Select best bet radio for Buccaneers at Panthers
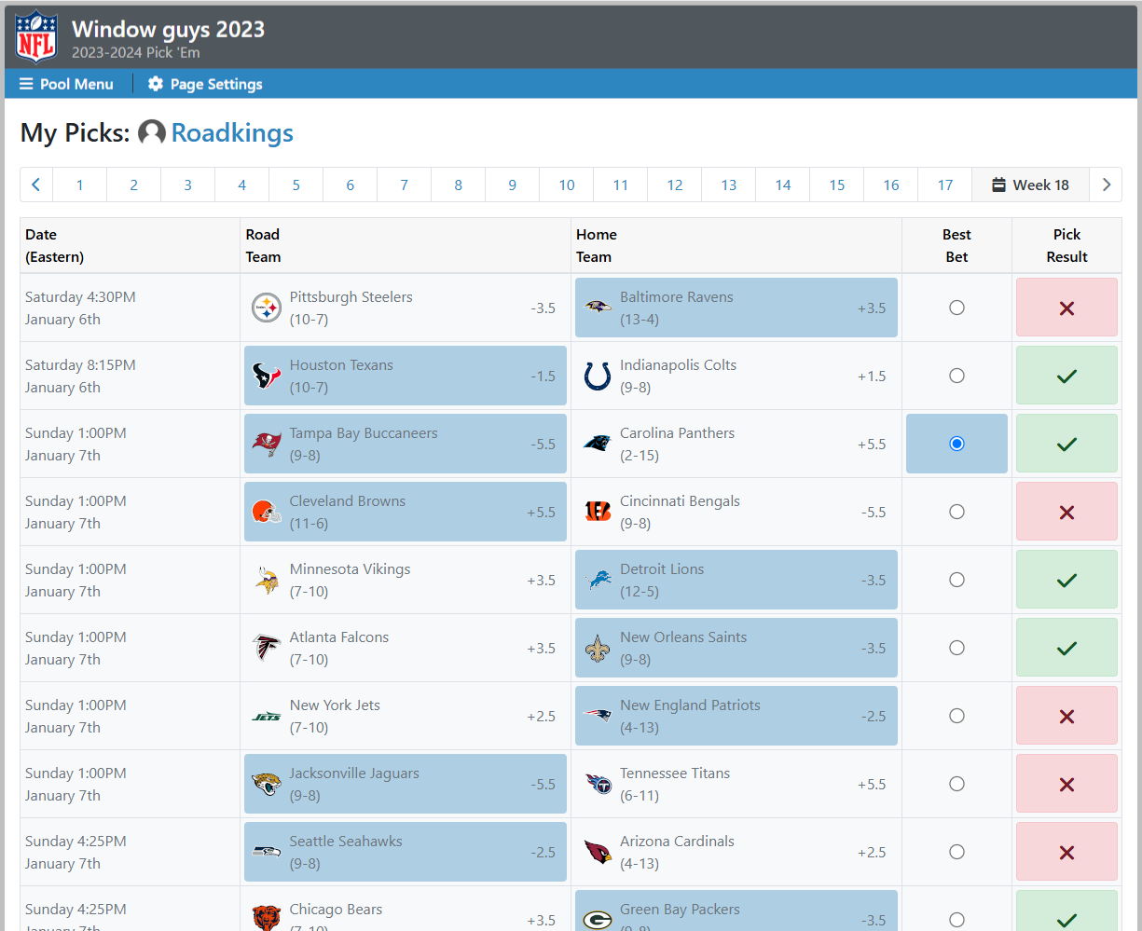The width and height of the screenshot is (1142, 931). pyautogui.click(x=956, y=444)
